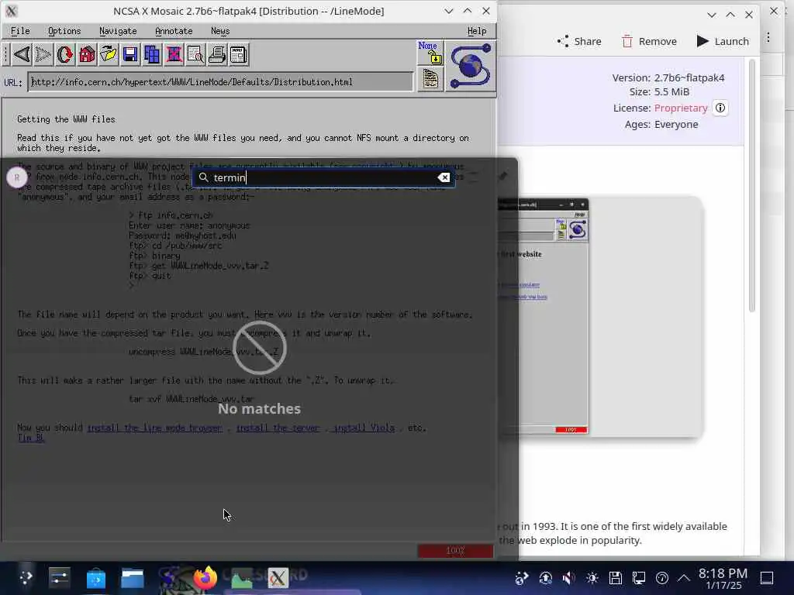Image resolution: width=794 pixels, height=595 pixels.
Task: Click the software center vertical scrollbar
Action: [752, 186]
